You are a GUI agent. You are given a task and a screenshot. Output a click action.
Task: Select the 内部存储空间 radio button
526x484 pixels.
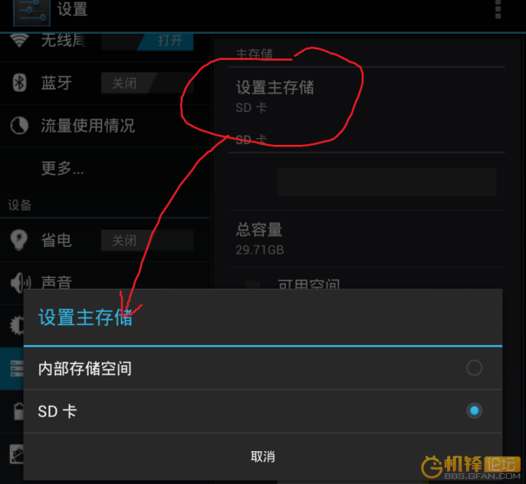[474, 368]
